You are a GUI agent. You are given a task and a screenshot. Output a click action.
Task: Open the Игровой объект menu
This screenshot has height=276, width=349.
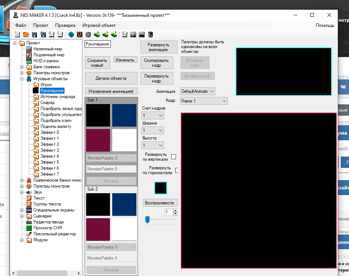point(99,25)
